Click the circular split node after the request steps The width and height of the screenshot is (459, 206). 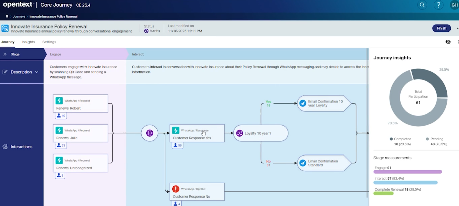point(149,133)
